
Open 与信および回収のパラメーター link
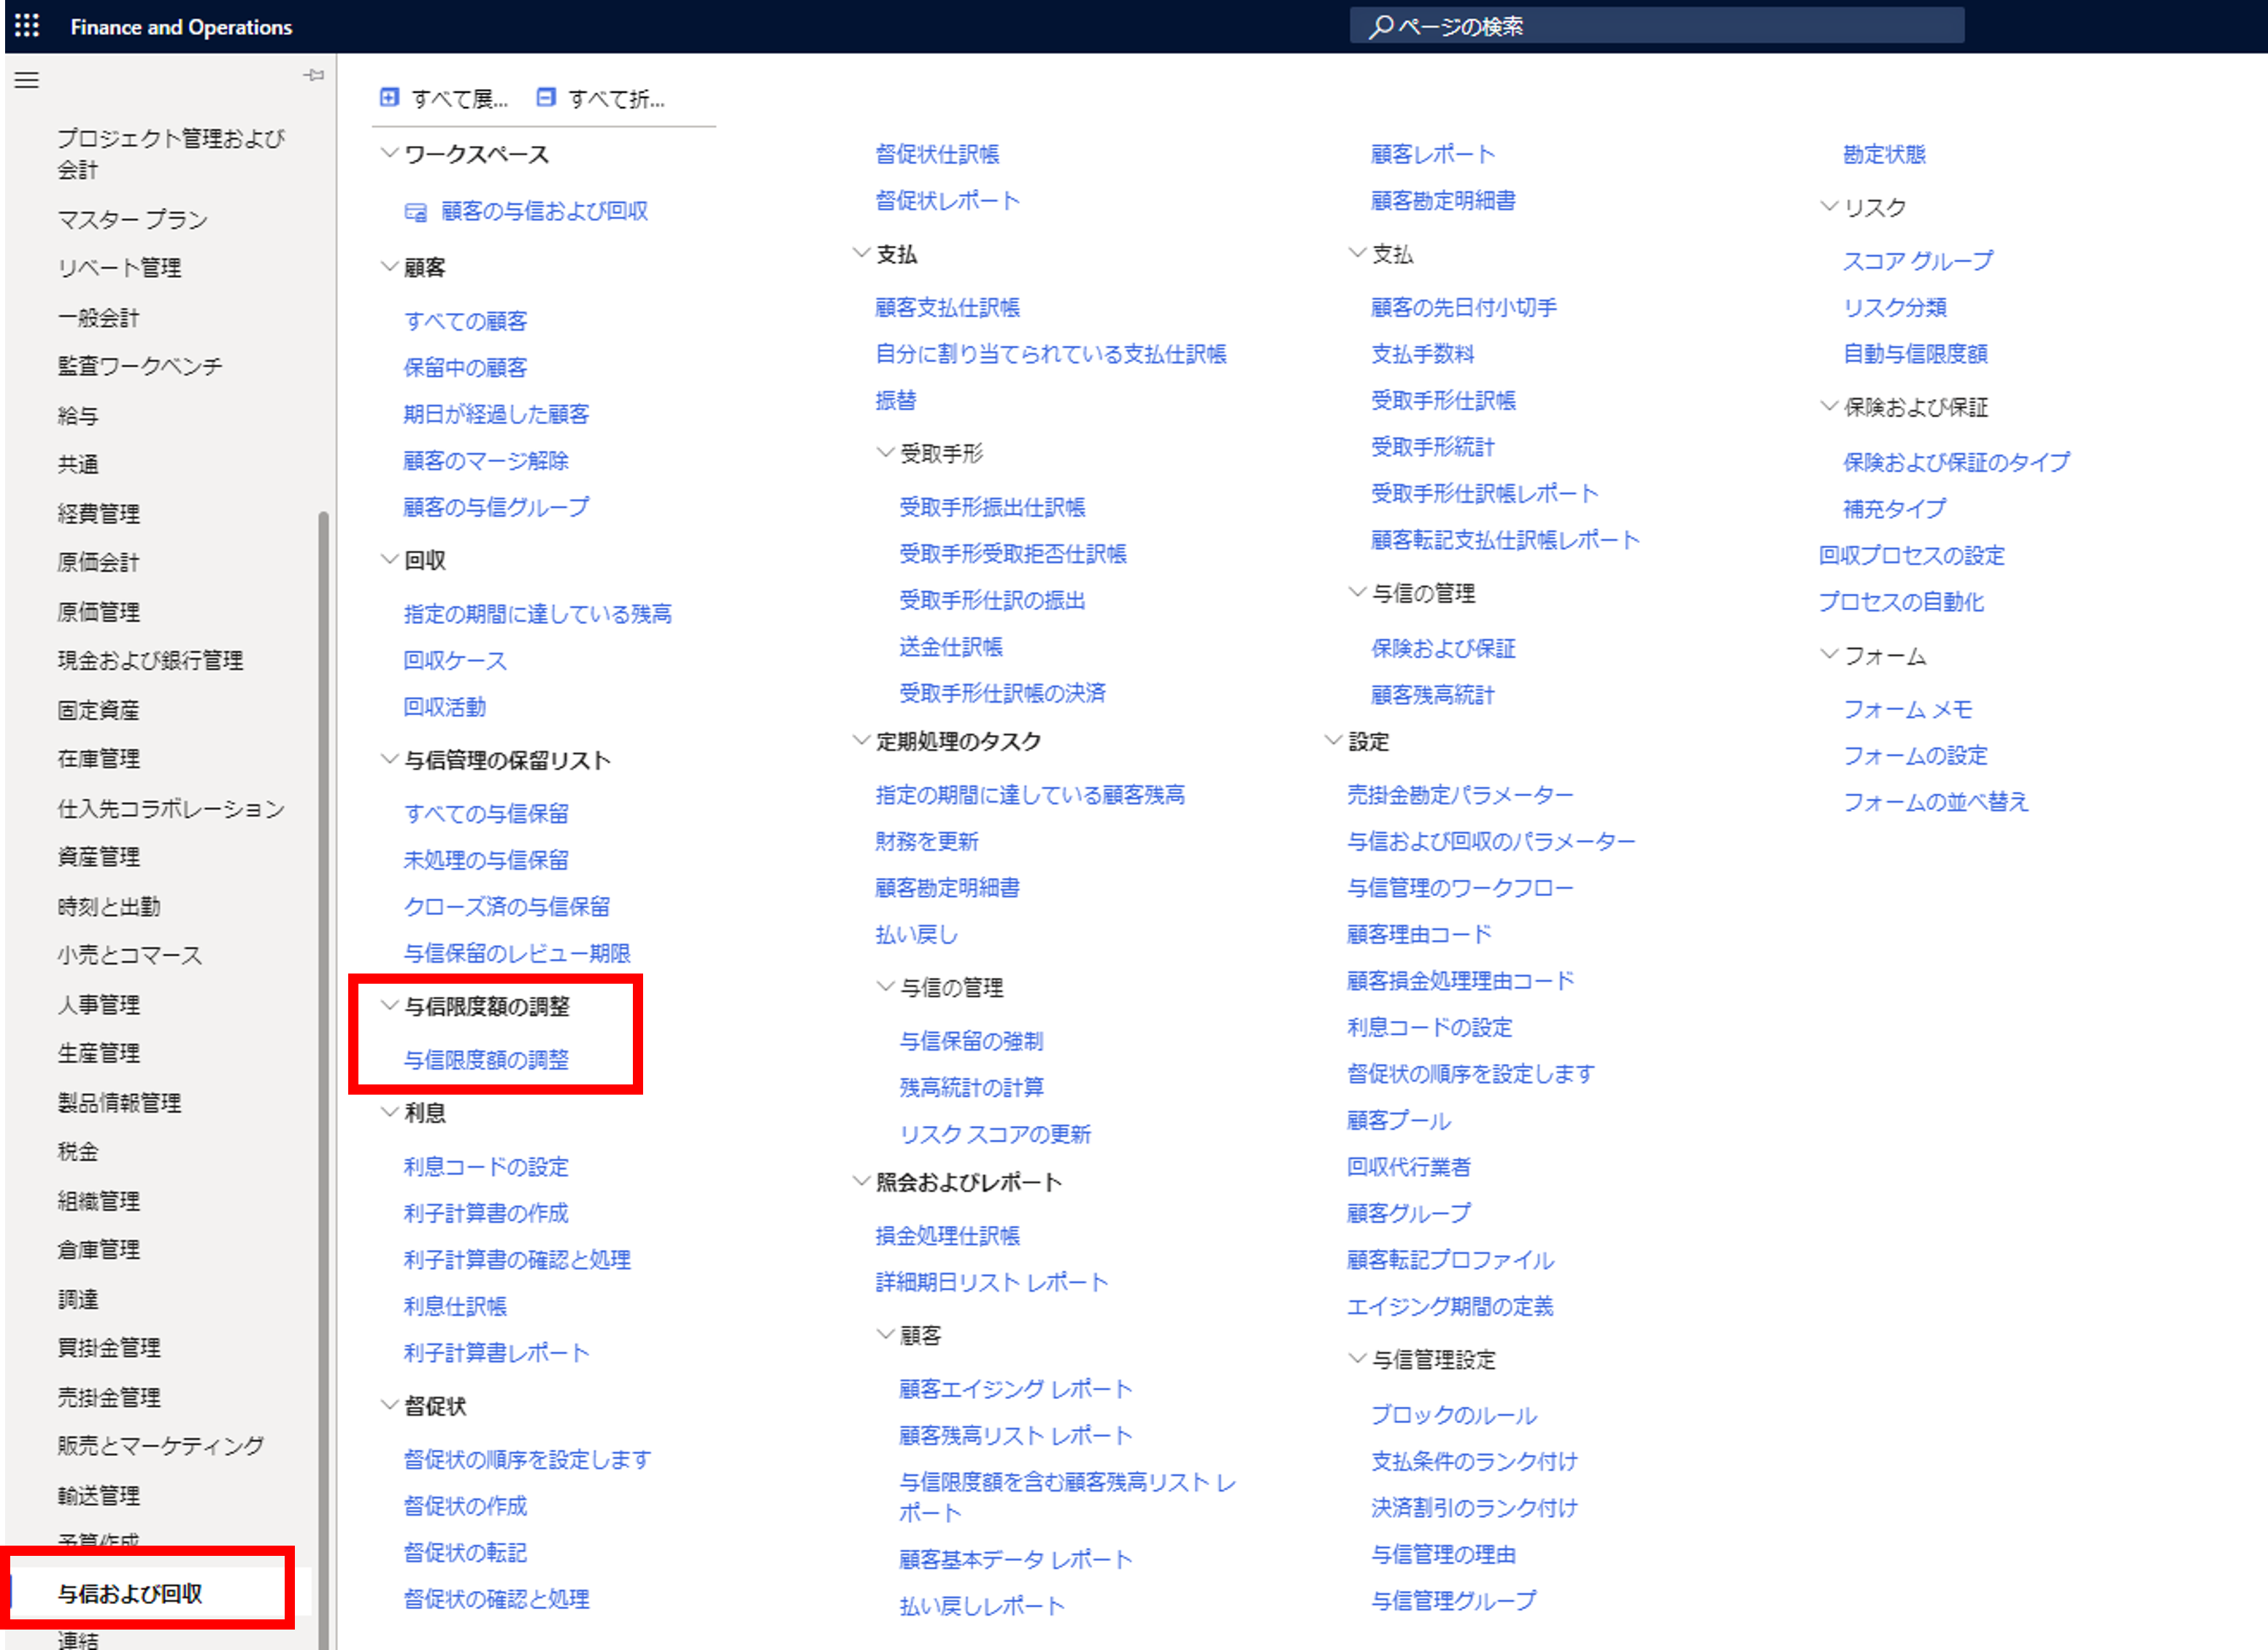1491,841
